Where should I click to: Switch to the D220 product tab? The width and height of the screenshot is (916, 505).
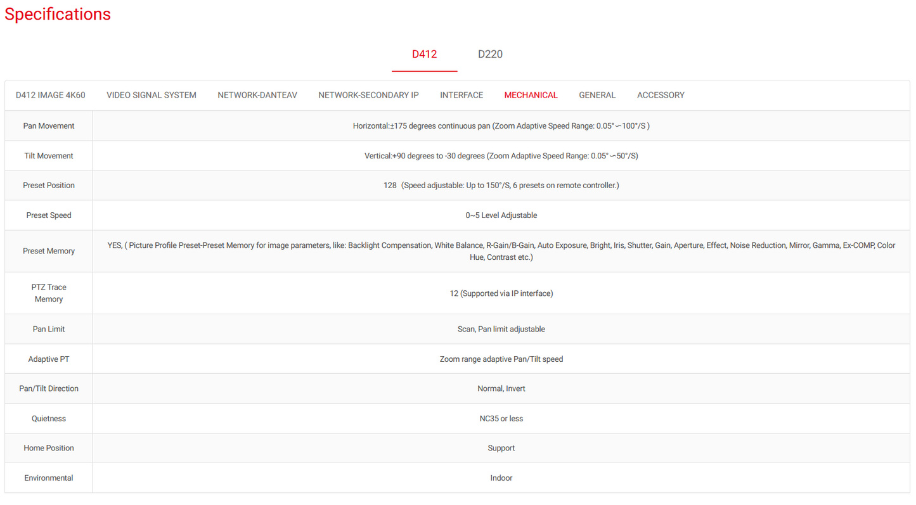490,54
